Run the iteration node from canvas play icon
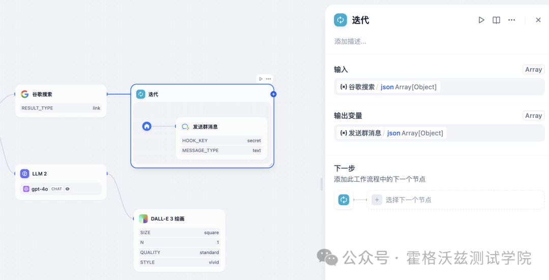549x280 pixels. click(x=261, y=79)
